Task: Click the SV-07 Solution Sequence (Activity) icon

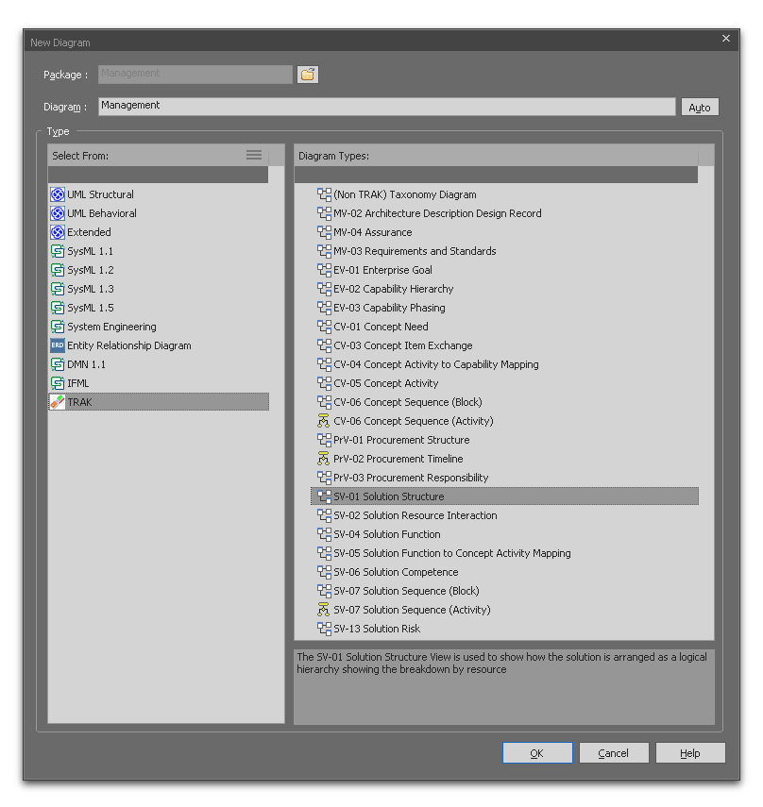Action: click(324, 610)
